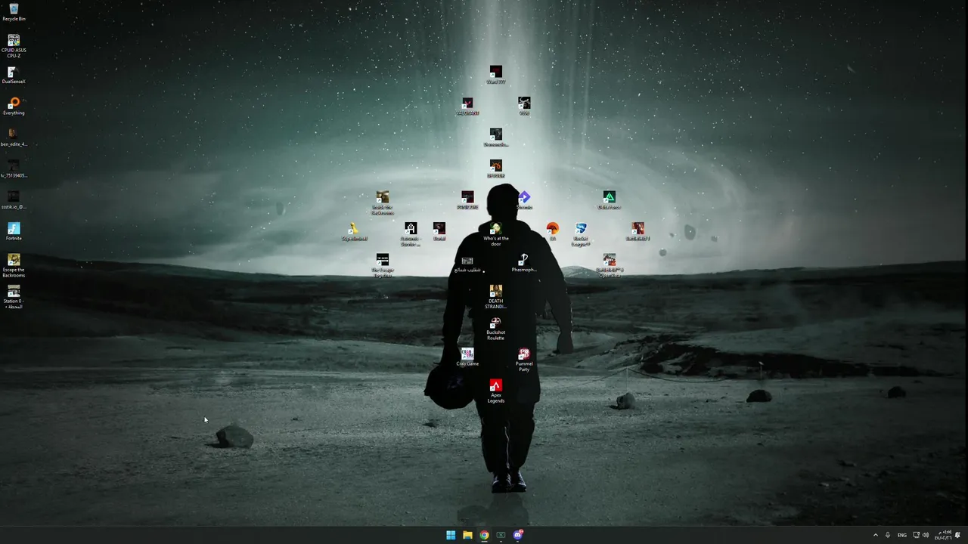This screenshot has width=968, height=544.
Task: Select the Fortnite desktop shortcut
Action: 14,231
